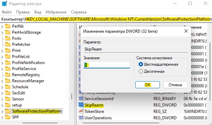
Task: Expand the ProfileList tree node
Action: (2, 57)
